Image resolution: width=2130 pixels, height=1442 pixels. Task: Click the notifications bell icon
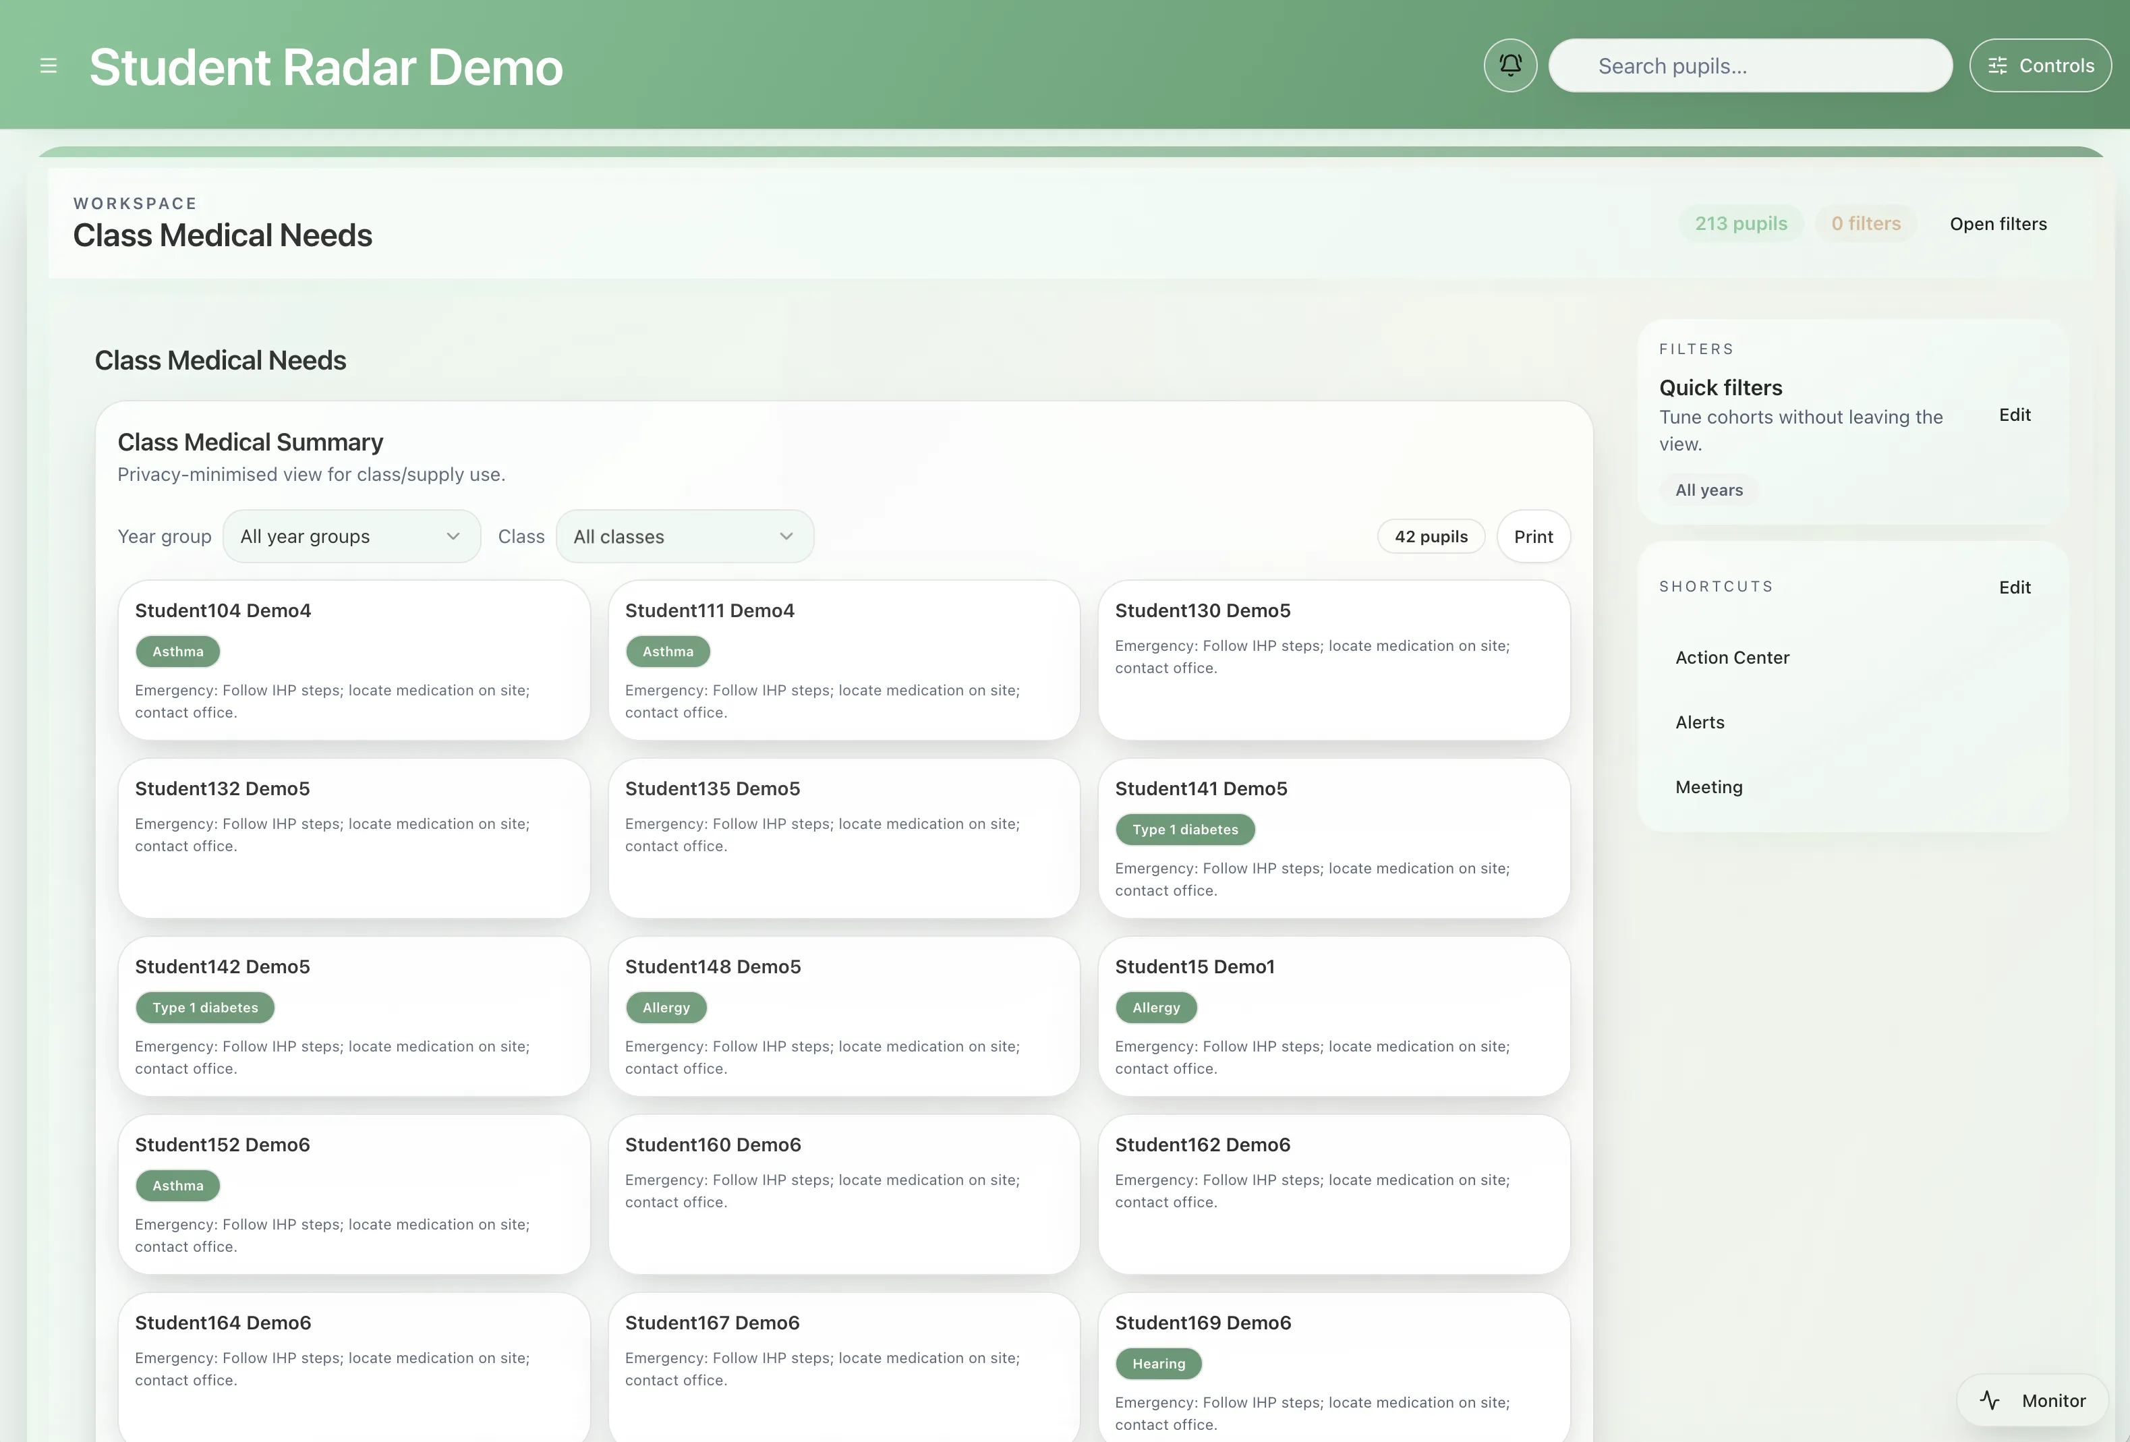[x=1509, y=65]
